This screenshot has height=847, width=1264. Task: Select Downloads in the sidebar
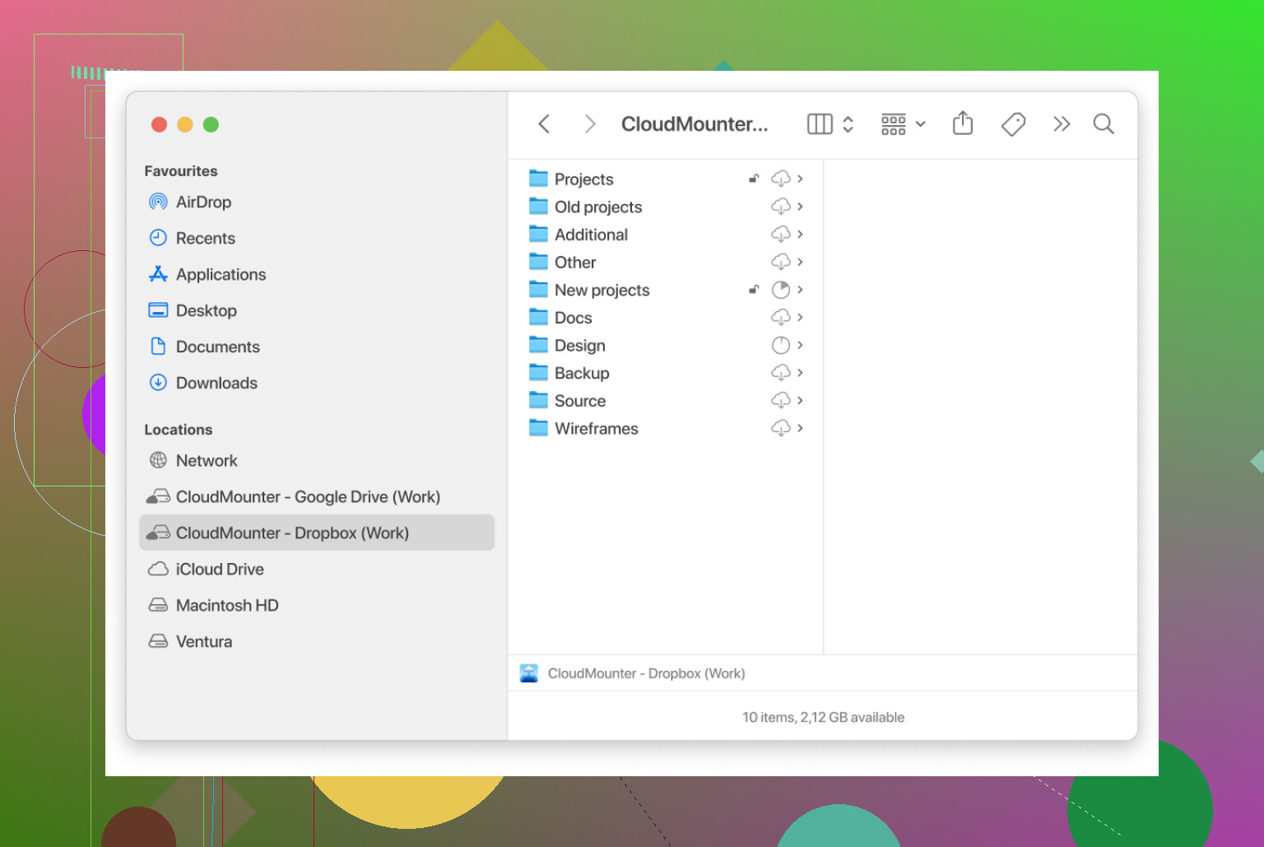(x=317, y=383)
